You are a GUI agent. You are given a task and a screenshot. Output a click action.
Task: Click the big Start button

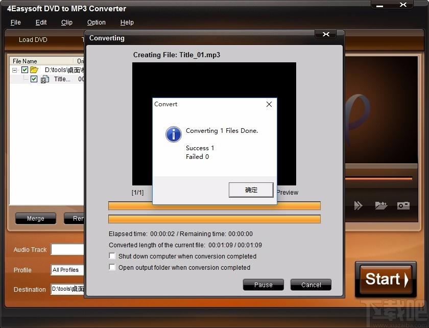[386, 279]
